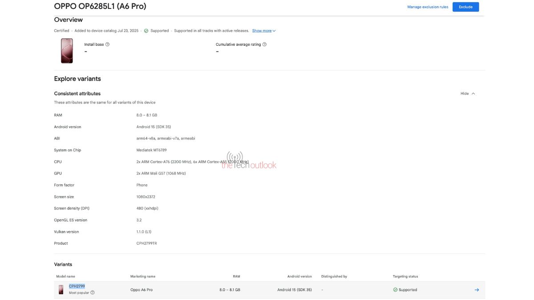The image size is (534, 300).
Task: Click the Cumulative average rating help icon
Action: (264, 44)
